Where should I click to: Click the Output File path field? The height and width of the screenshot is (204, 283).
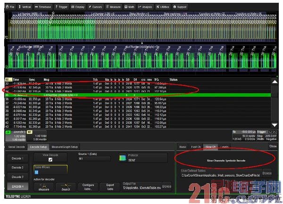click(142, 188)
